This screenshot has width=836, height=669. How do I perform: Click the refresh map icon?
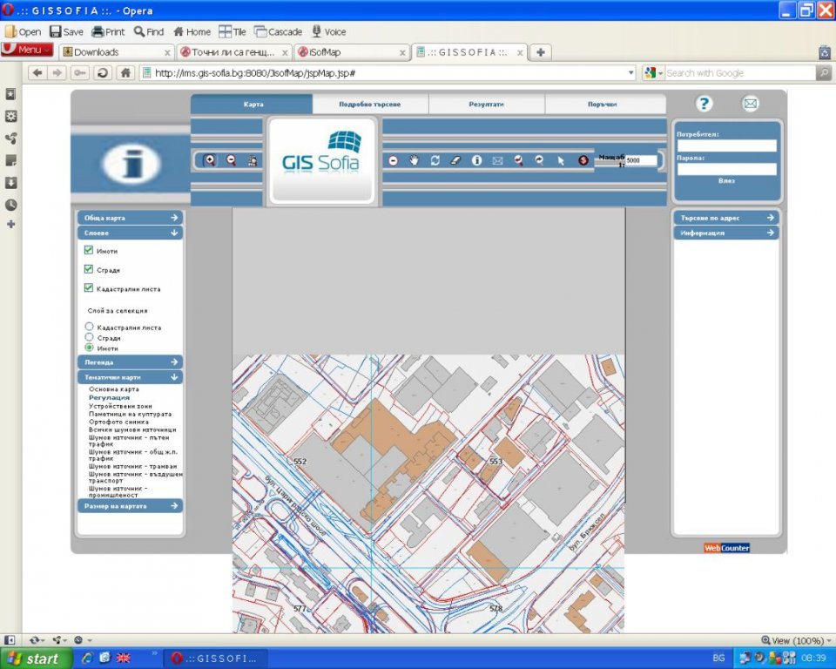(x=435, y=160)
